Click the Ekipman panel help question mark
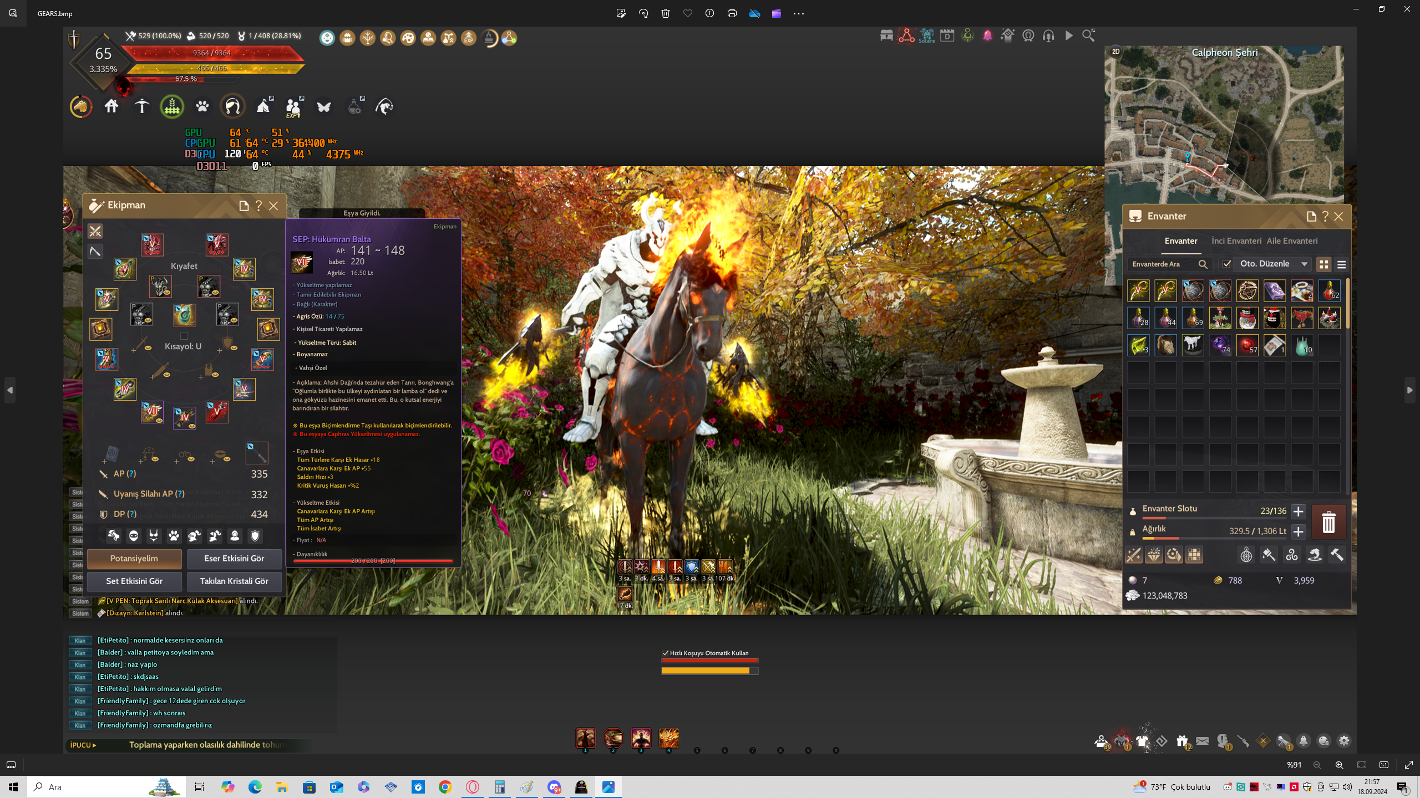Image resolution: width=1420 pixels, height=798 pixels. (258, 206)
